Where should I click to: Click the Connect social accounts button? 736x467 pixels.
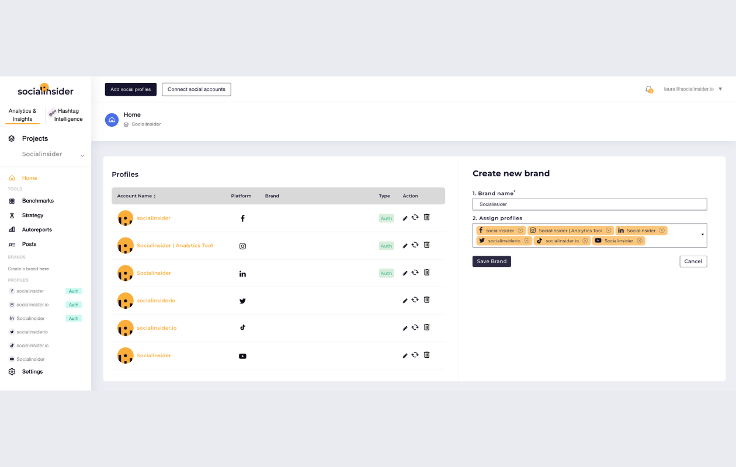(196, 89)
